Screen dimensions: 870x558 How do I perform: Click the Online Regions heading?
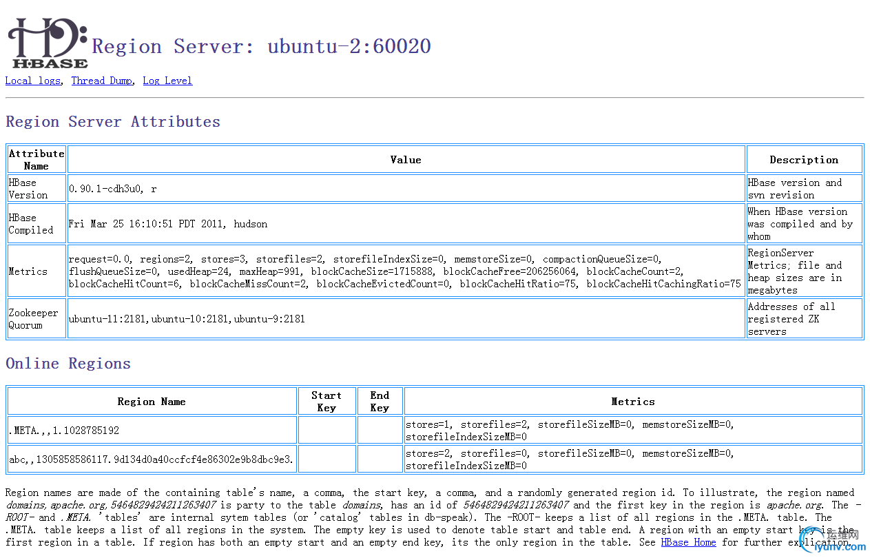click(x=68, y=364)
